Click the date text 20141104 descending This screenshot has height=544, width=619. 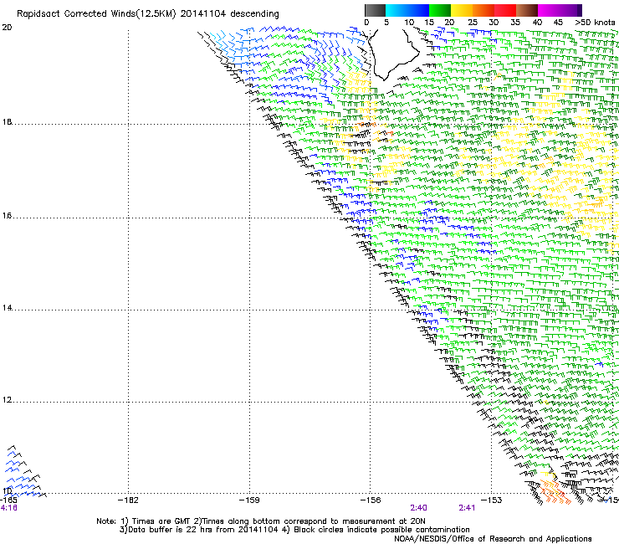pos(230,14)
